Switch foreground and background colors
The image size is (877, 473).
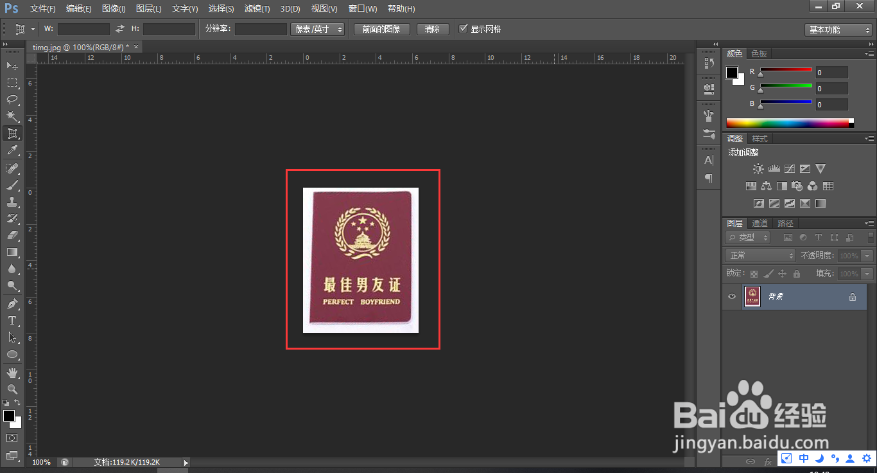[x=17, y=403]
